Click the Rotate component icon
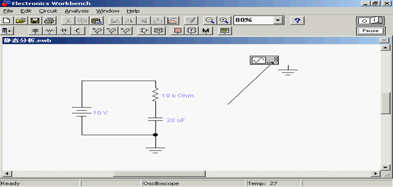The image size is (393, 187). [115, 20]
